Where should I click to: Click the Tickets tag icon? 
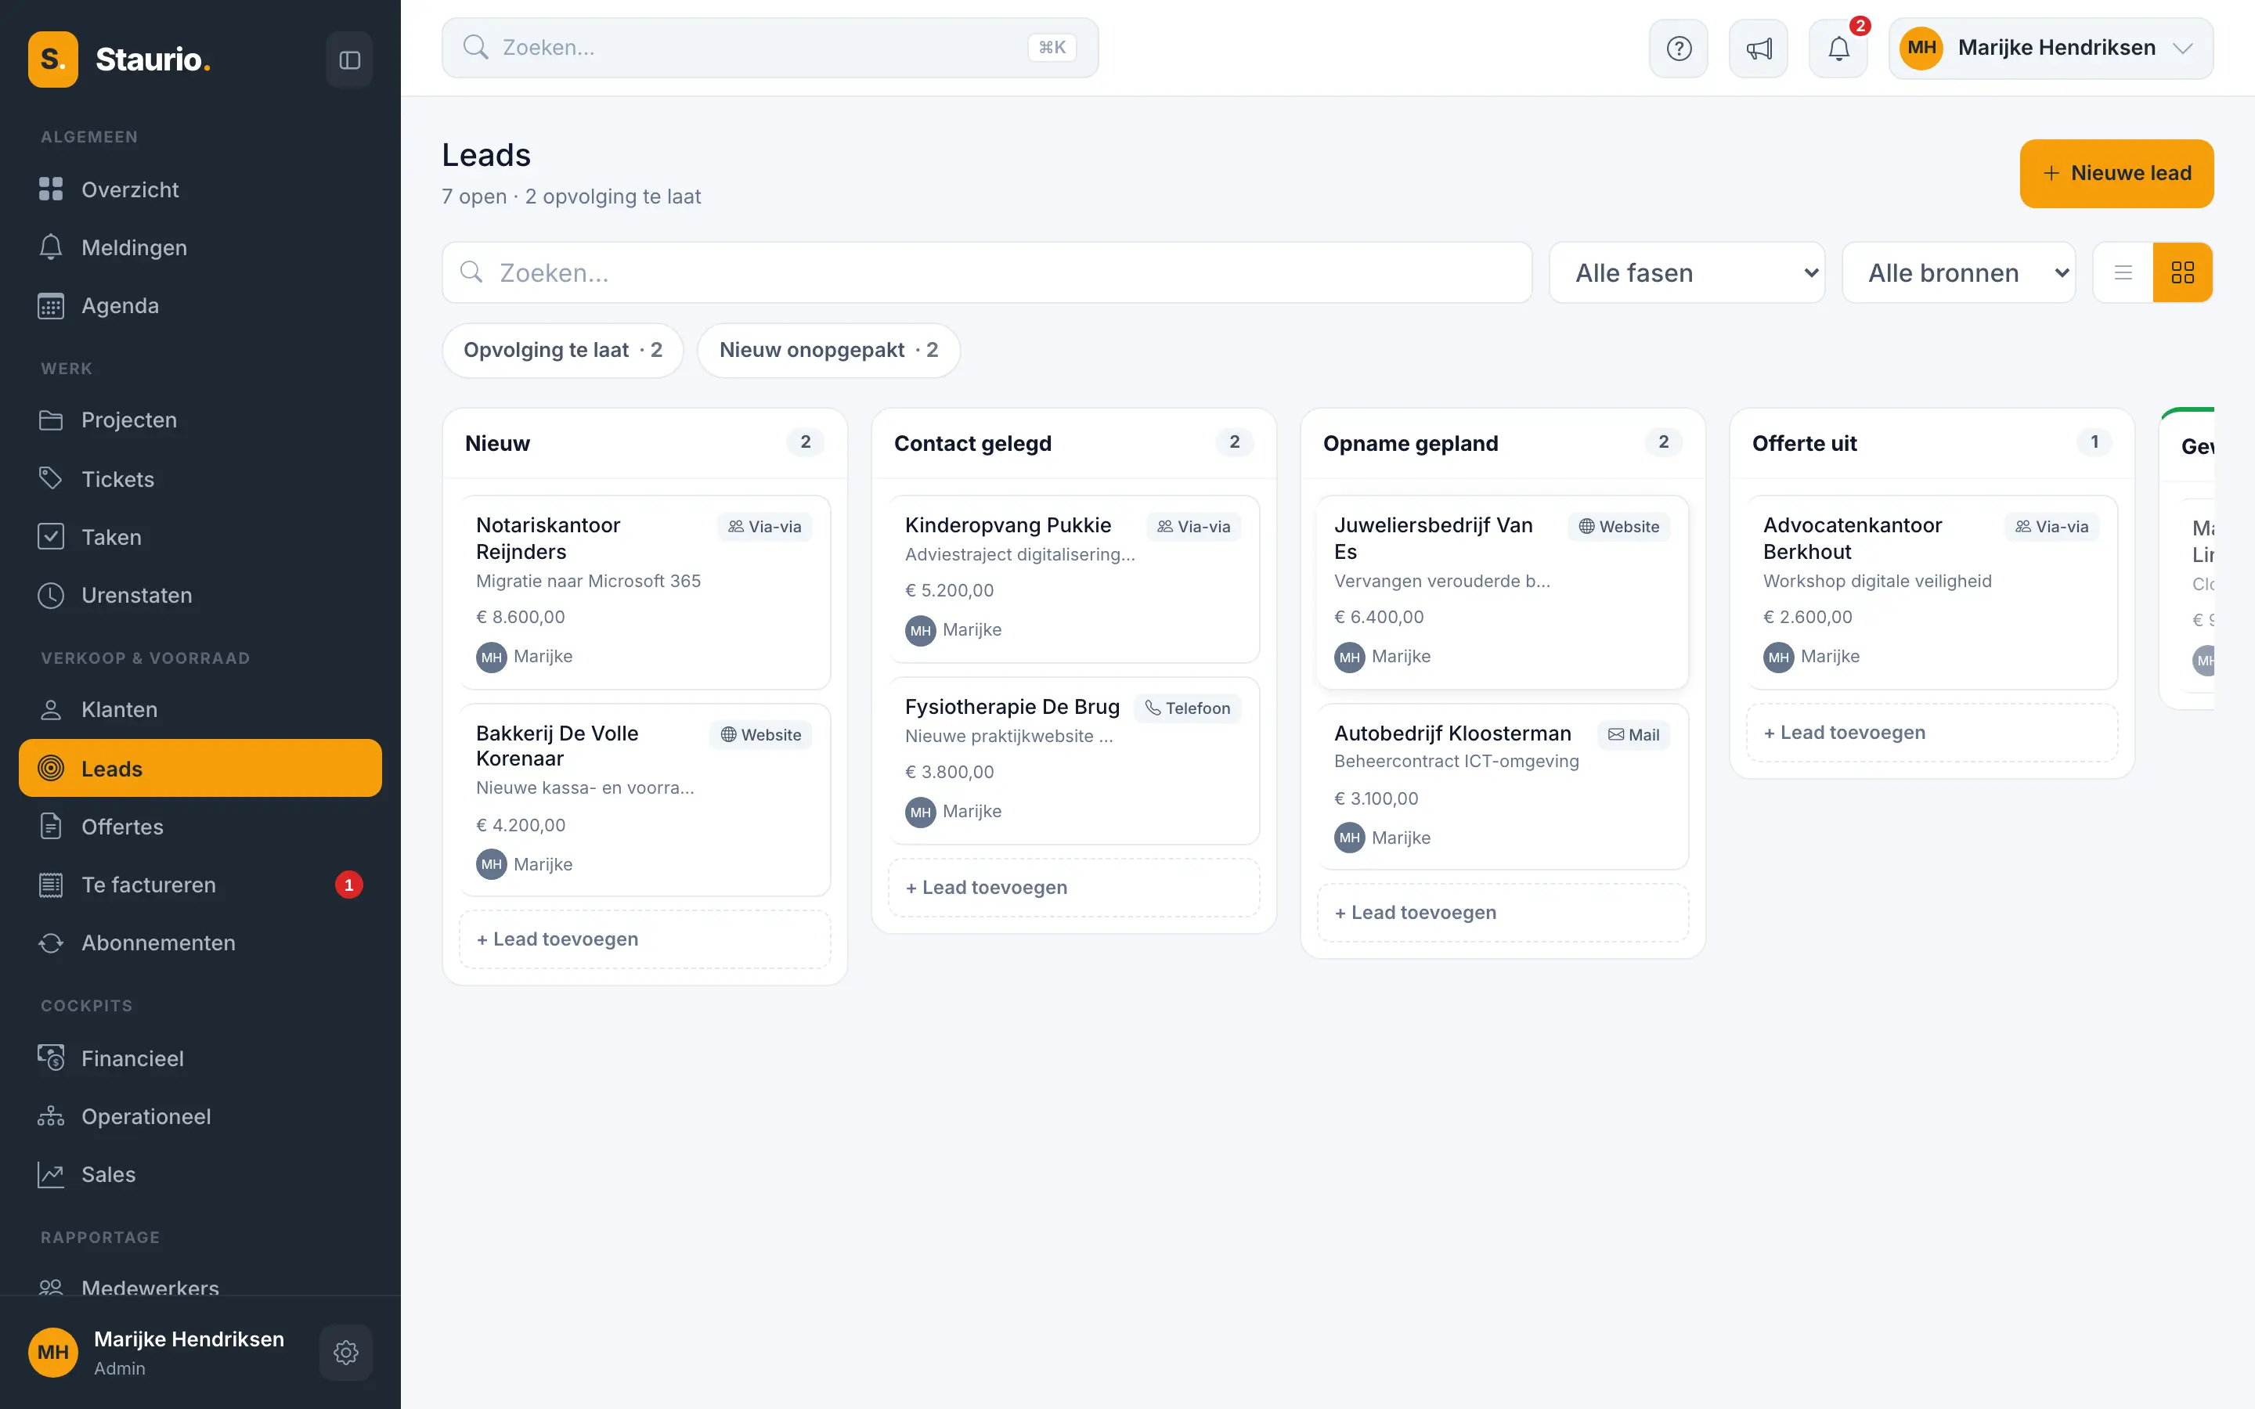[x=51, y=479]
